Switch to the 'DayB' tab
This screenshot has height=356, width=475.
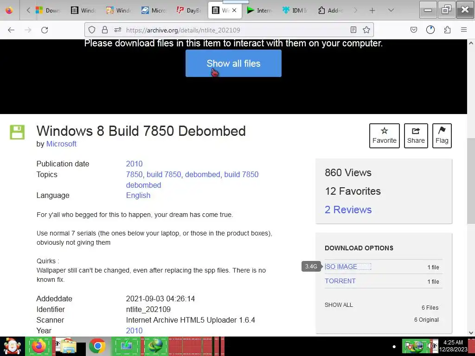[189, 10]
